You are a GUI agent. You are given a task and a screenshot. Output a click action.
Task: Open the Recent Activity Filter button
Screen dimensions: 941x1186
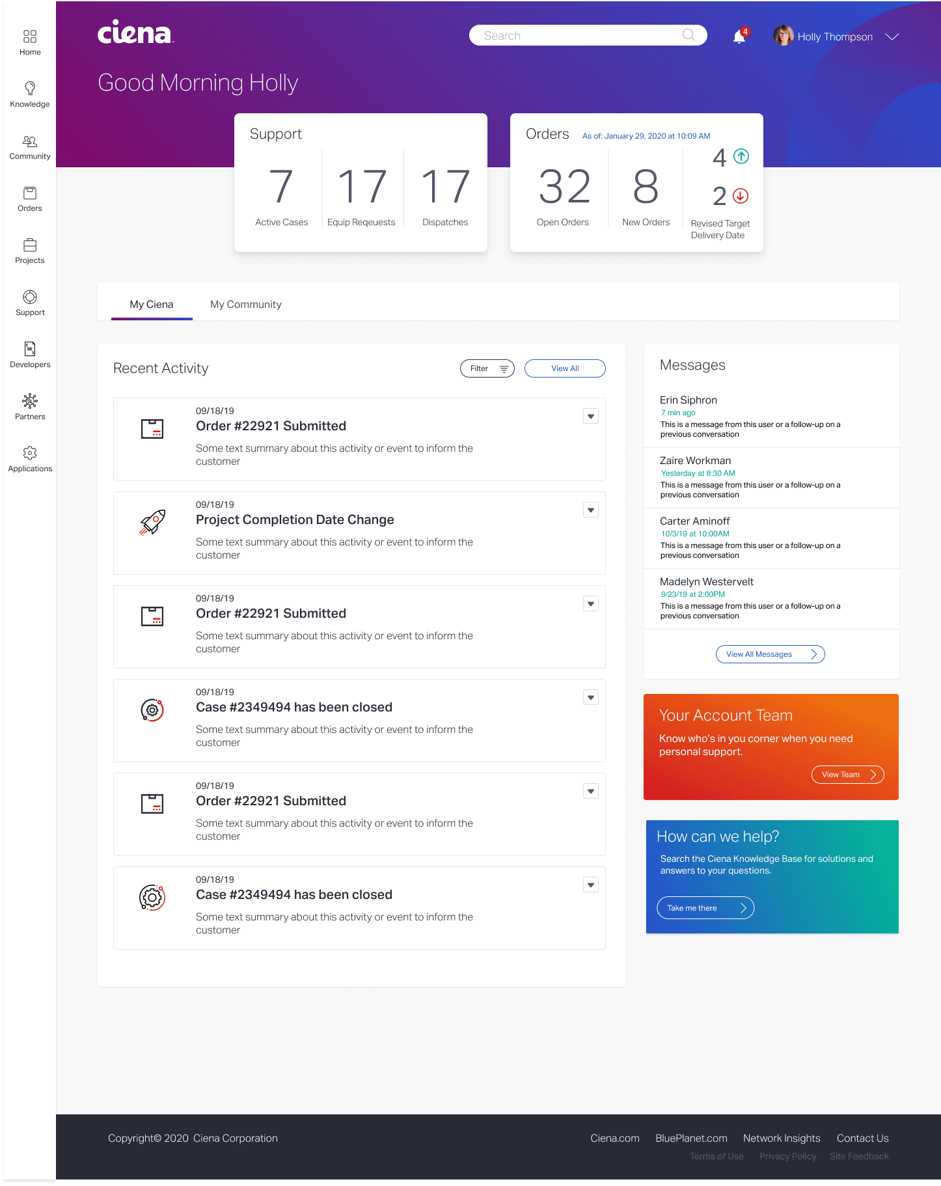coord(487,368)
